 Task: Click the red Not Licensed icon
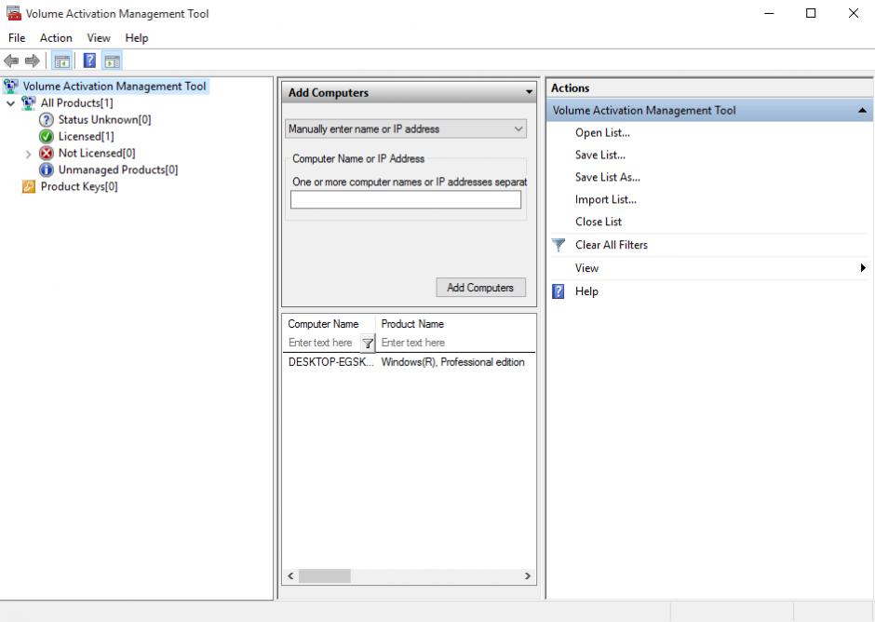point(47,153)
